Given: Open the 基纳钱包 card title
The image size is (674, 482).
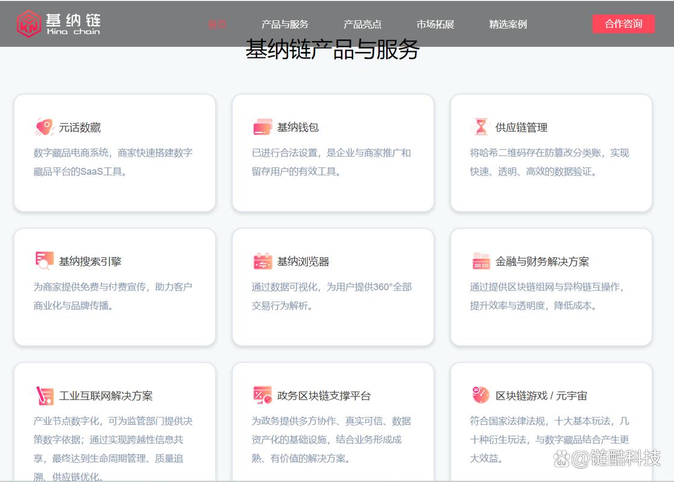Looking at the screenshot, I should 298,127.
